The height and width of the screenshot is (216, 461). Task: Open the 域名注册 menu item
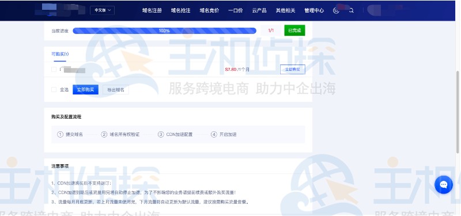coord(152,10)
